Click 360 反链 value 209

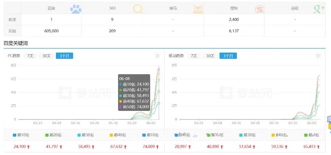pos(112,31)
